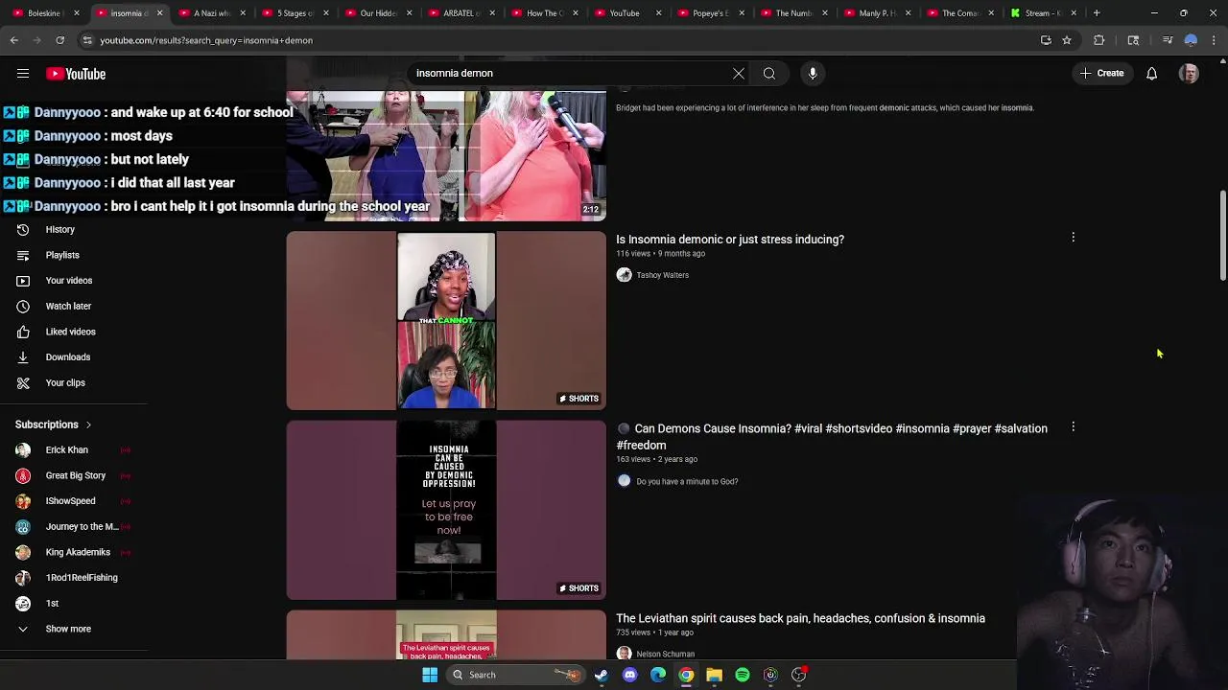Open the Windows Start button

430,675
